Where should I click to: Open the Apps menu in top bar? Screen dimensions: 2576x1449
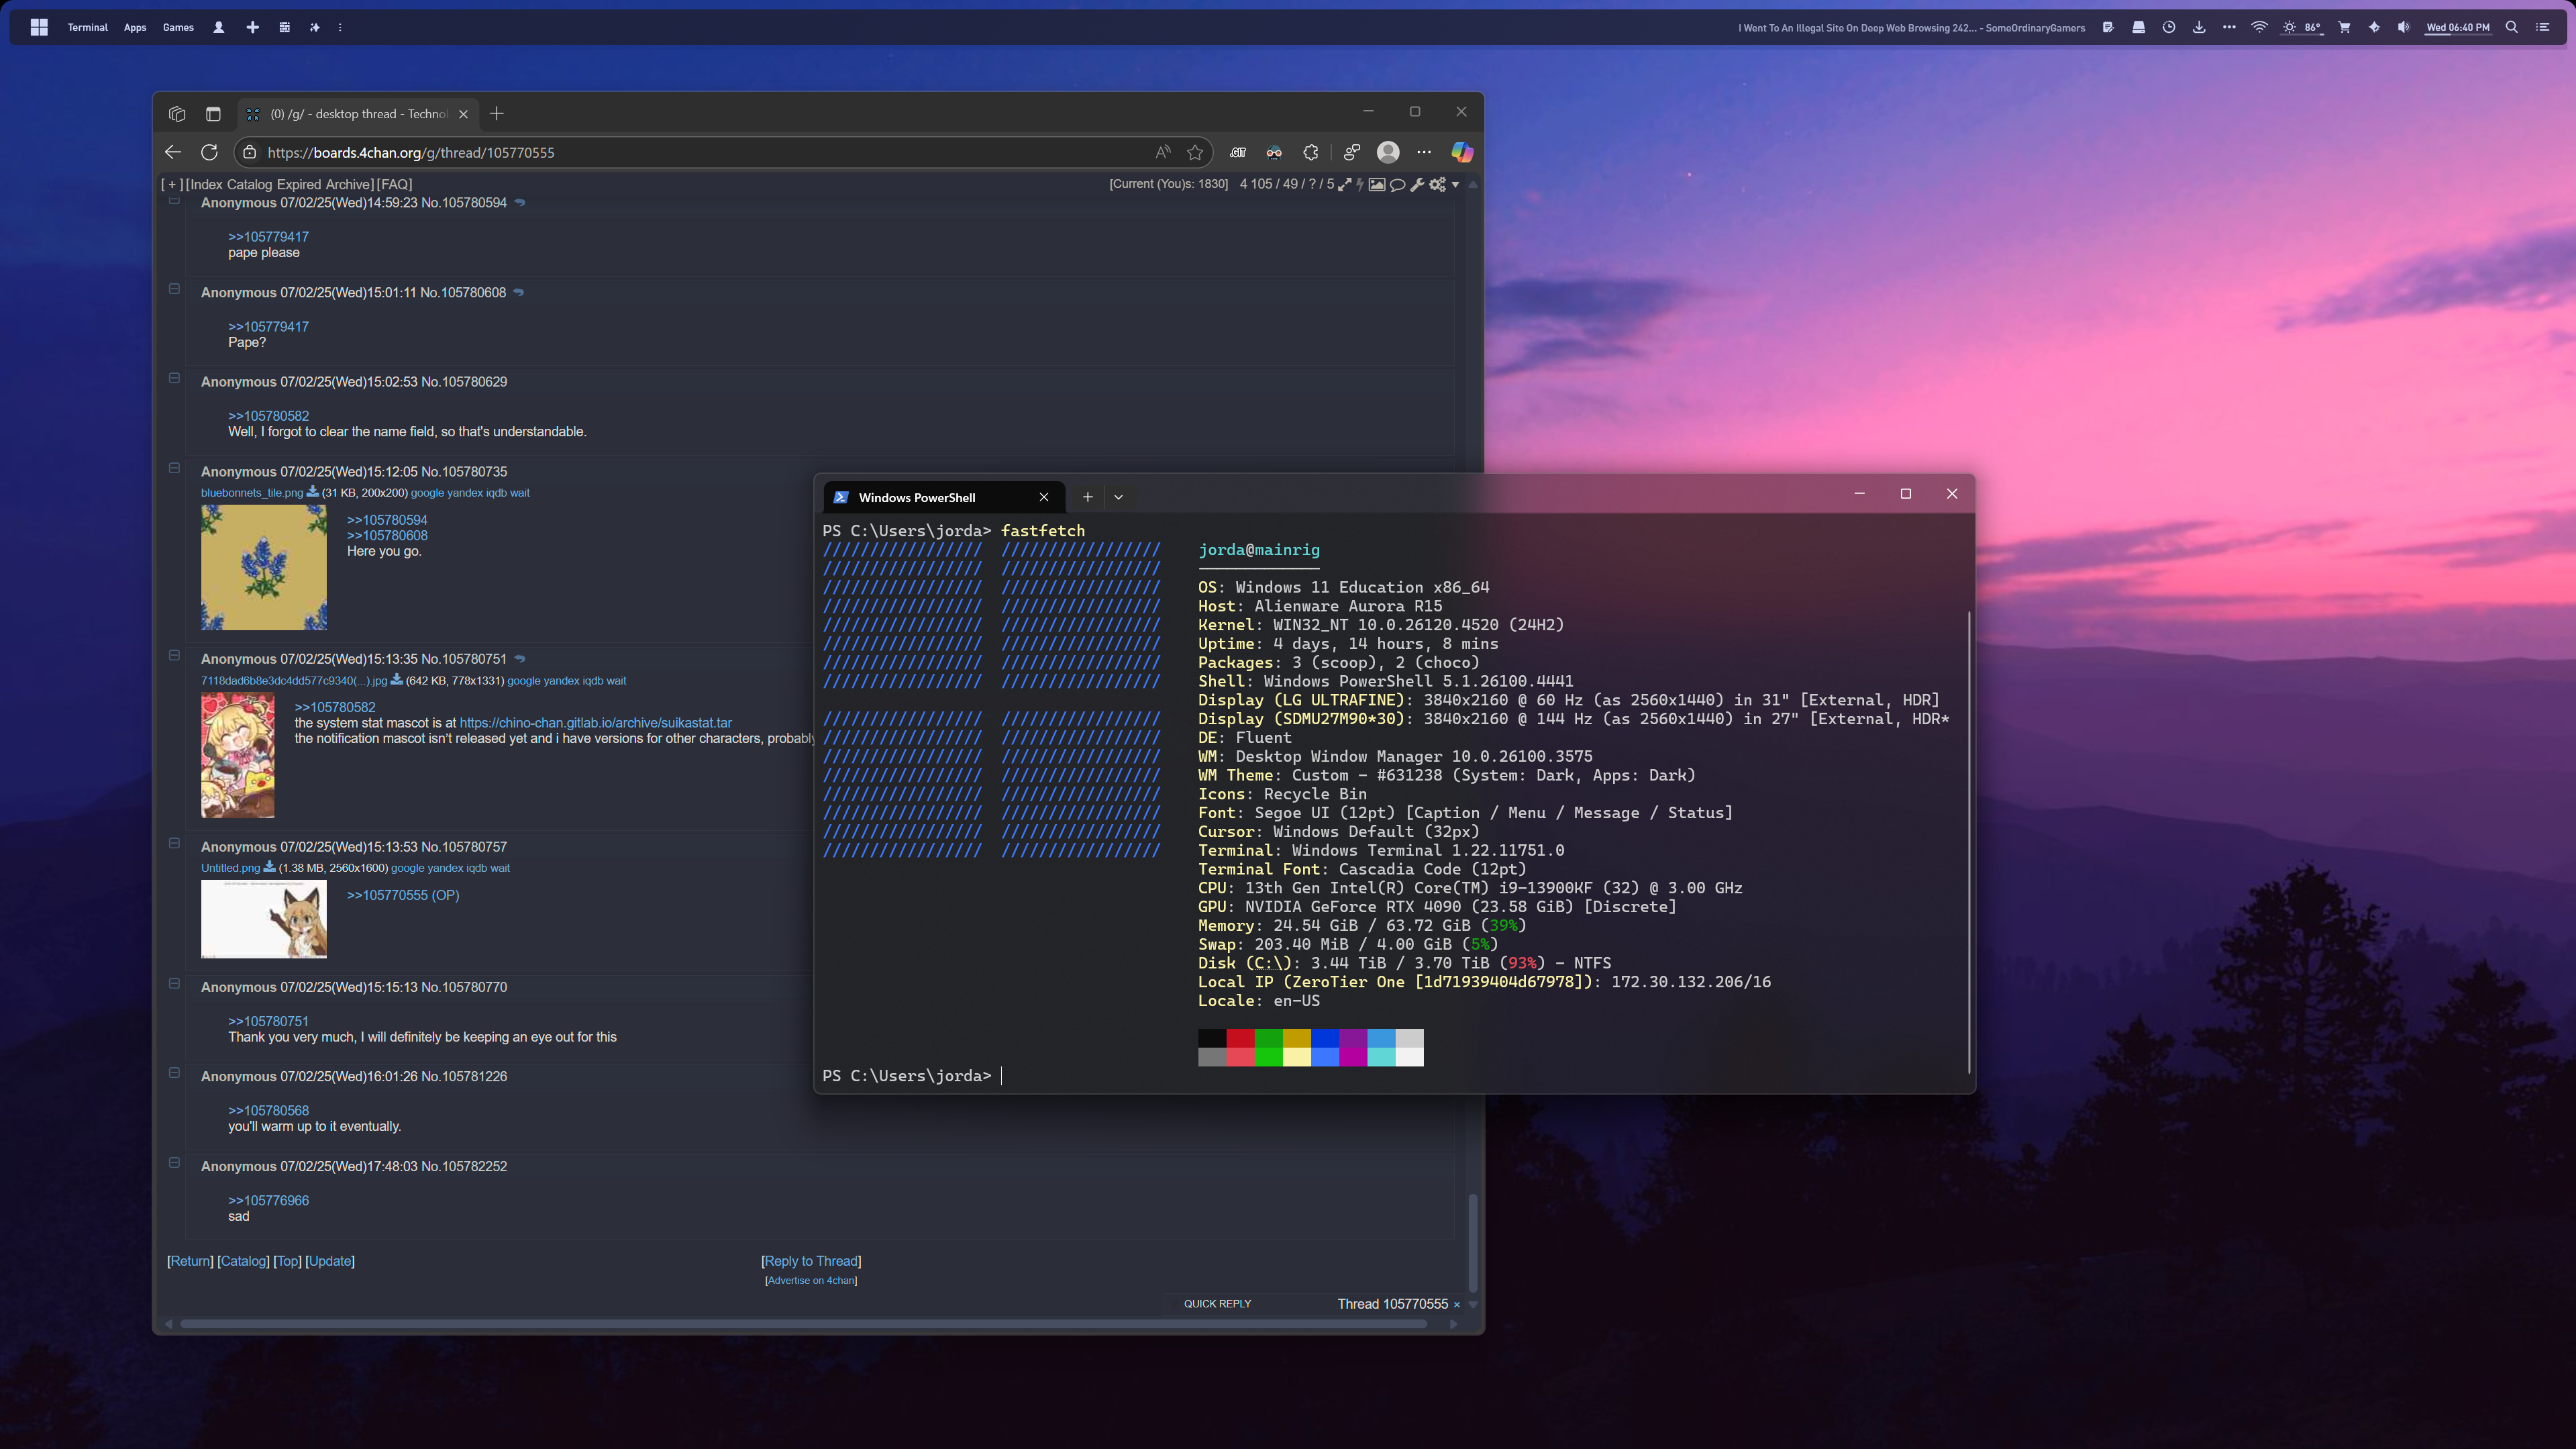pyautogui.click(x=135, y=27)
